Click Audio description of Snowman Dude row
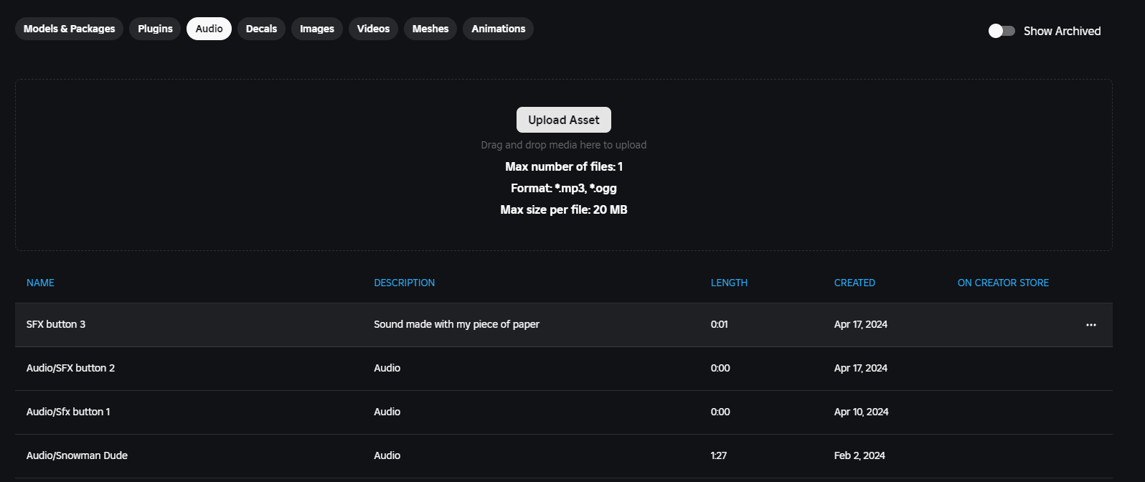Screen dimensions: 1145x482 tap(387, 455)
